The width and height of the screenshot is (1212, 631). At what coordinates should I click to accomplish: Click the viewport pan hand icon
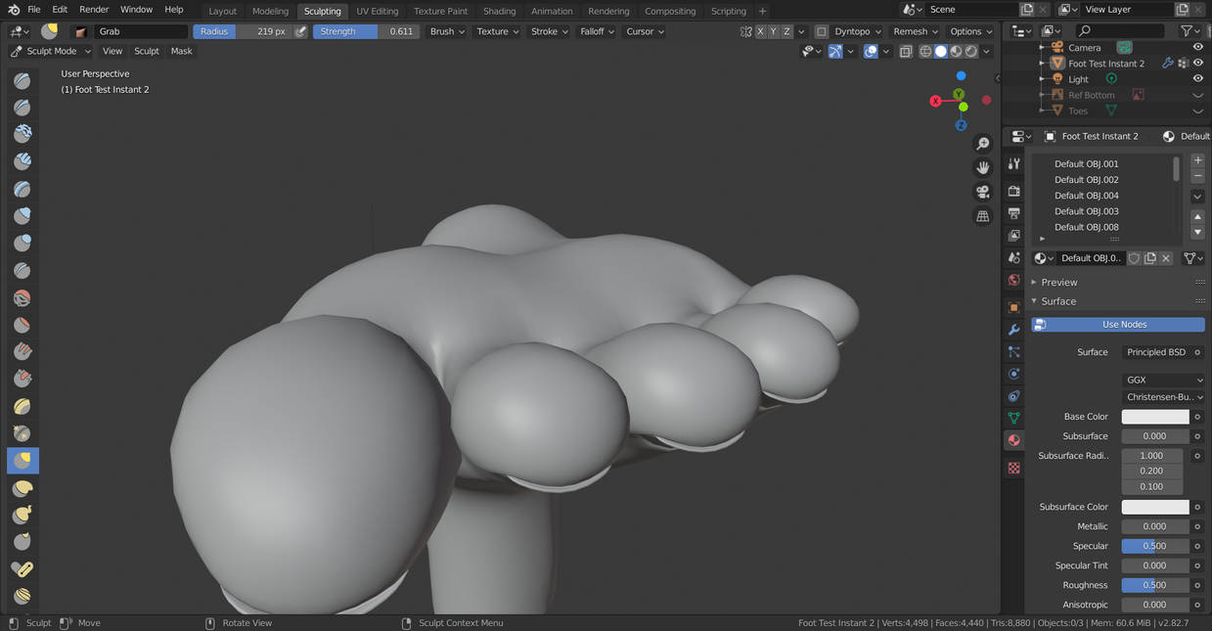(x=983, y=167)
